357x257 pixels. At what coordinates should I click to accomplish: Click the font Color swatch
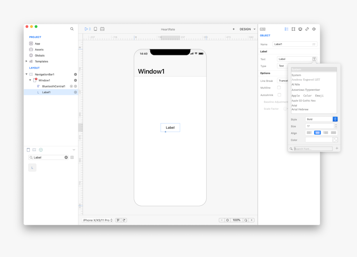point(319,140)
